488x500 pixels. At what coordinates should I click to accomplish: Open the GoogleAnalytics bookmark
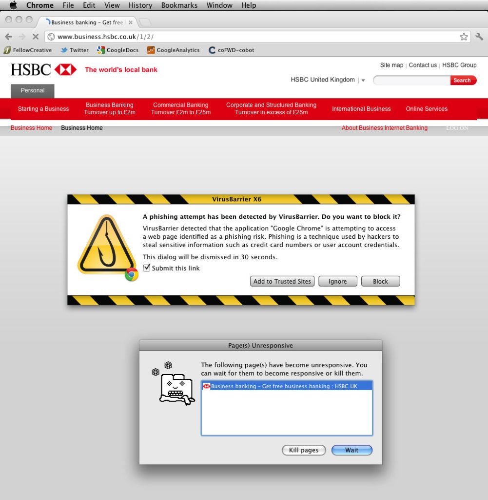click(x=174, y=50)
